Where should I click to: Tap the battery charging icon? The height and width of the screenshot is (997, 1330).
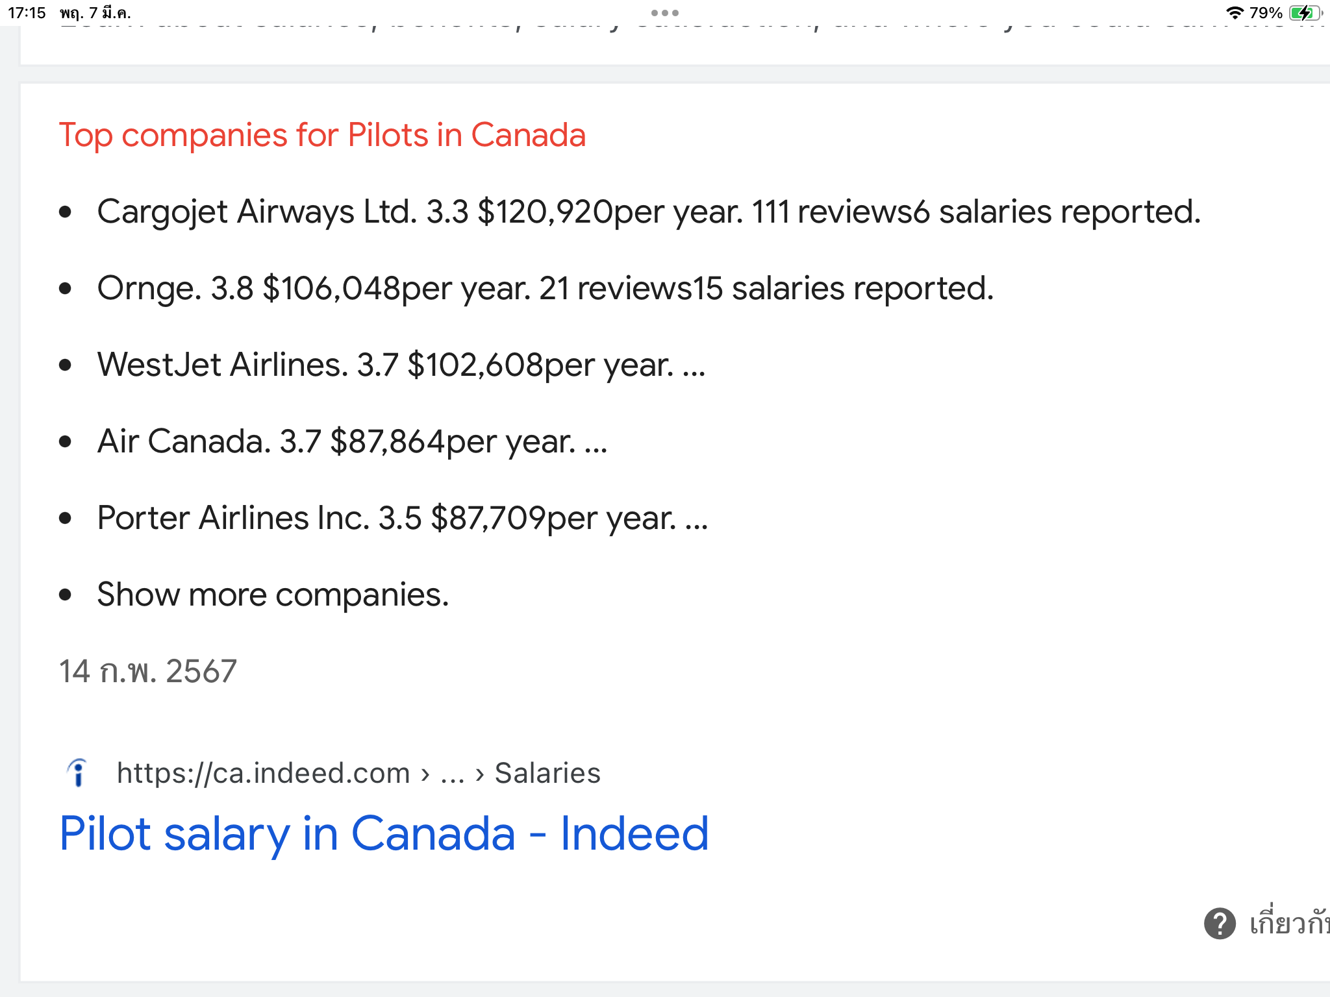[x=1304, y=13]
